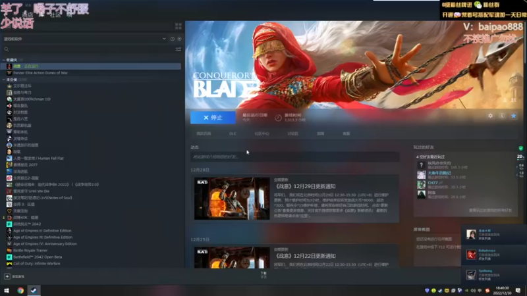
Task: Click the question-mark friend avatar
Action: (421, 165)
